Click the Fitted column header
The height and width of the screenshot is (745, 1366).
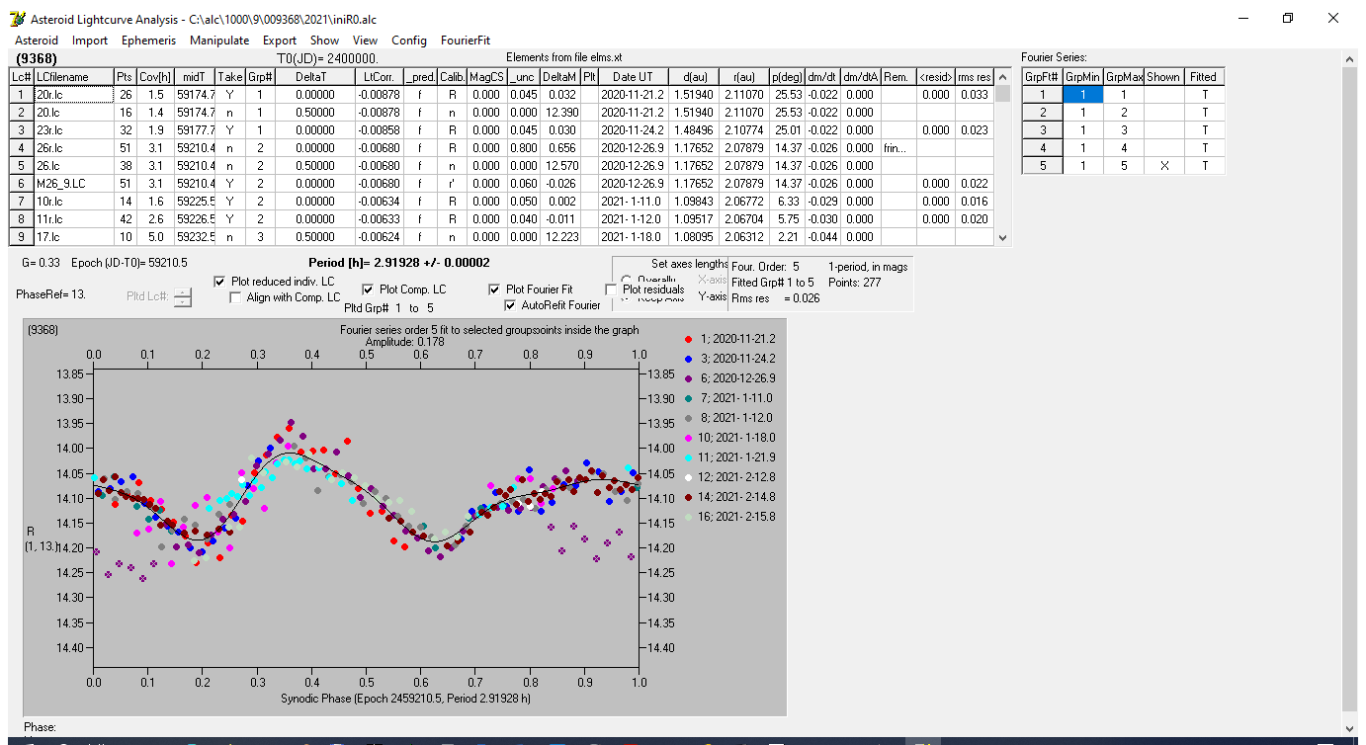1204,77
